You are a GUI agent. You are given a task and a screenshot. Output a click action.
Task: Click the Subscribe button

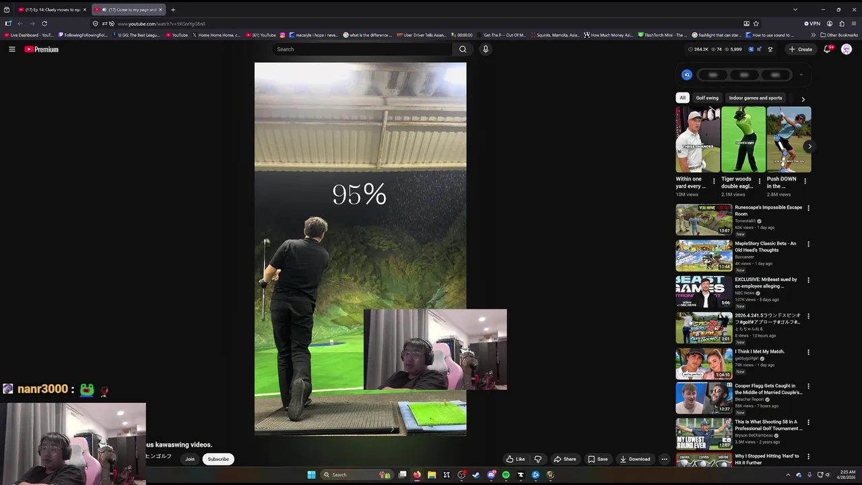click(x=218, y=459)
